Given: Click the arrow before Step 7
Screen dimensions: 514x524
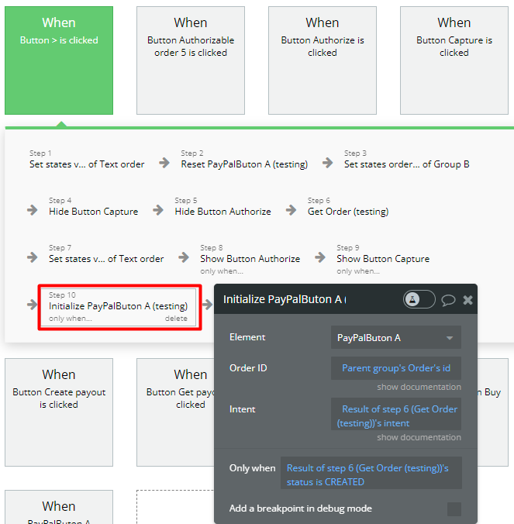Looking at the screenshot, I should (x=33, y=257).
